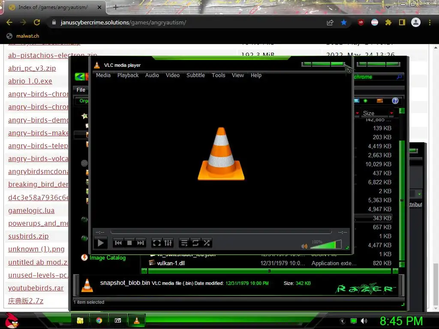Image resolution: width=439 pixels, height=329 pixels.
Task: Click Explorer search magnifier icon
Action: 399,77
